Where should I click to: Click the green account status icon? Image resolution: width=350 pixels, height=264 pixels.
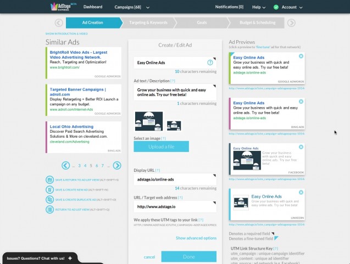coord(276,7)
